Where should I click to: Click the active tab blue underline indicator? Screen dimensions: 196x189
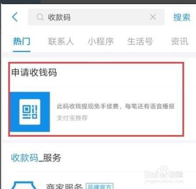[x=22, y=51]
